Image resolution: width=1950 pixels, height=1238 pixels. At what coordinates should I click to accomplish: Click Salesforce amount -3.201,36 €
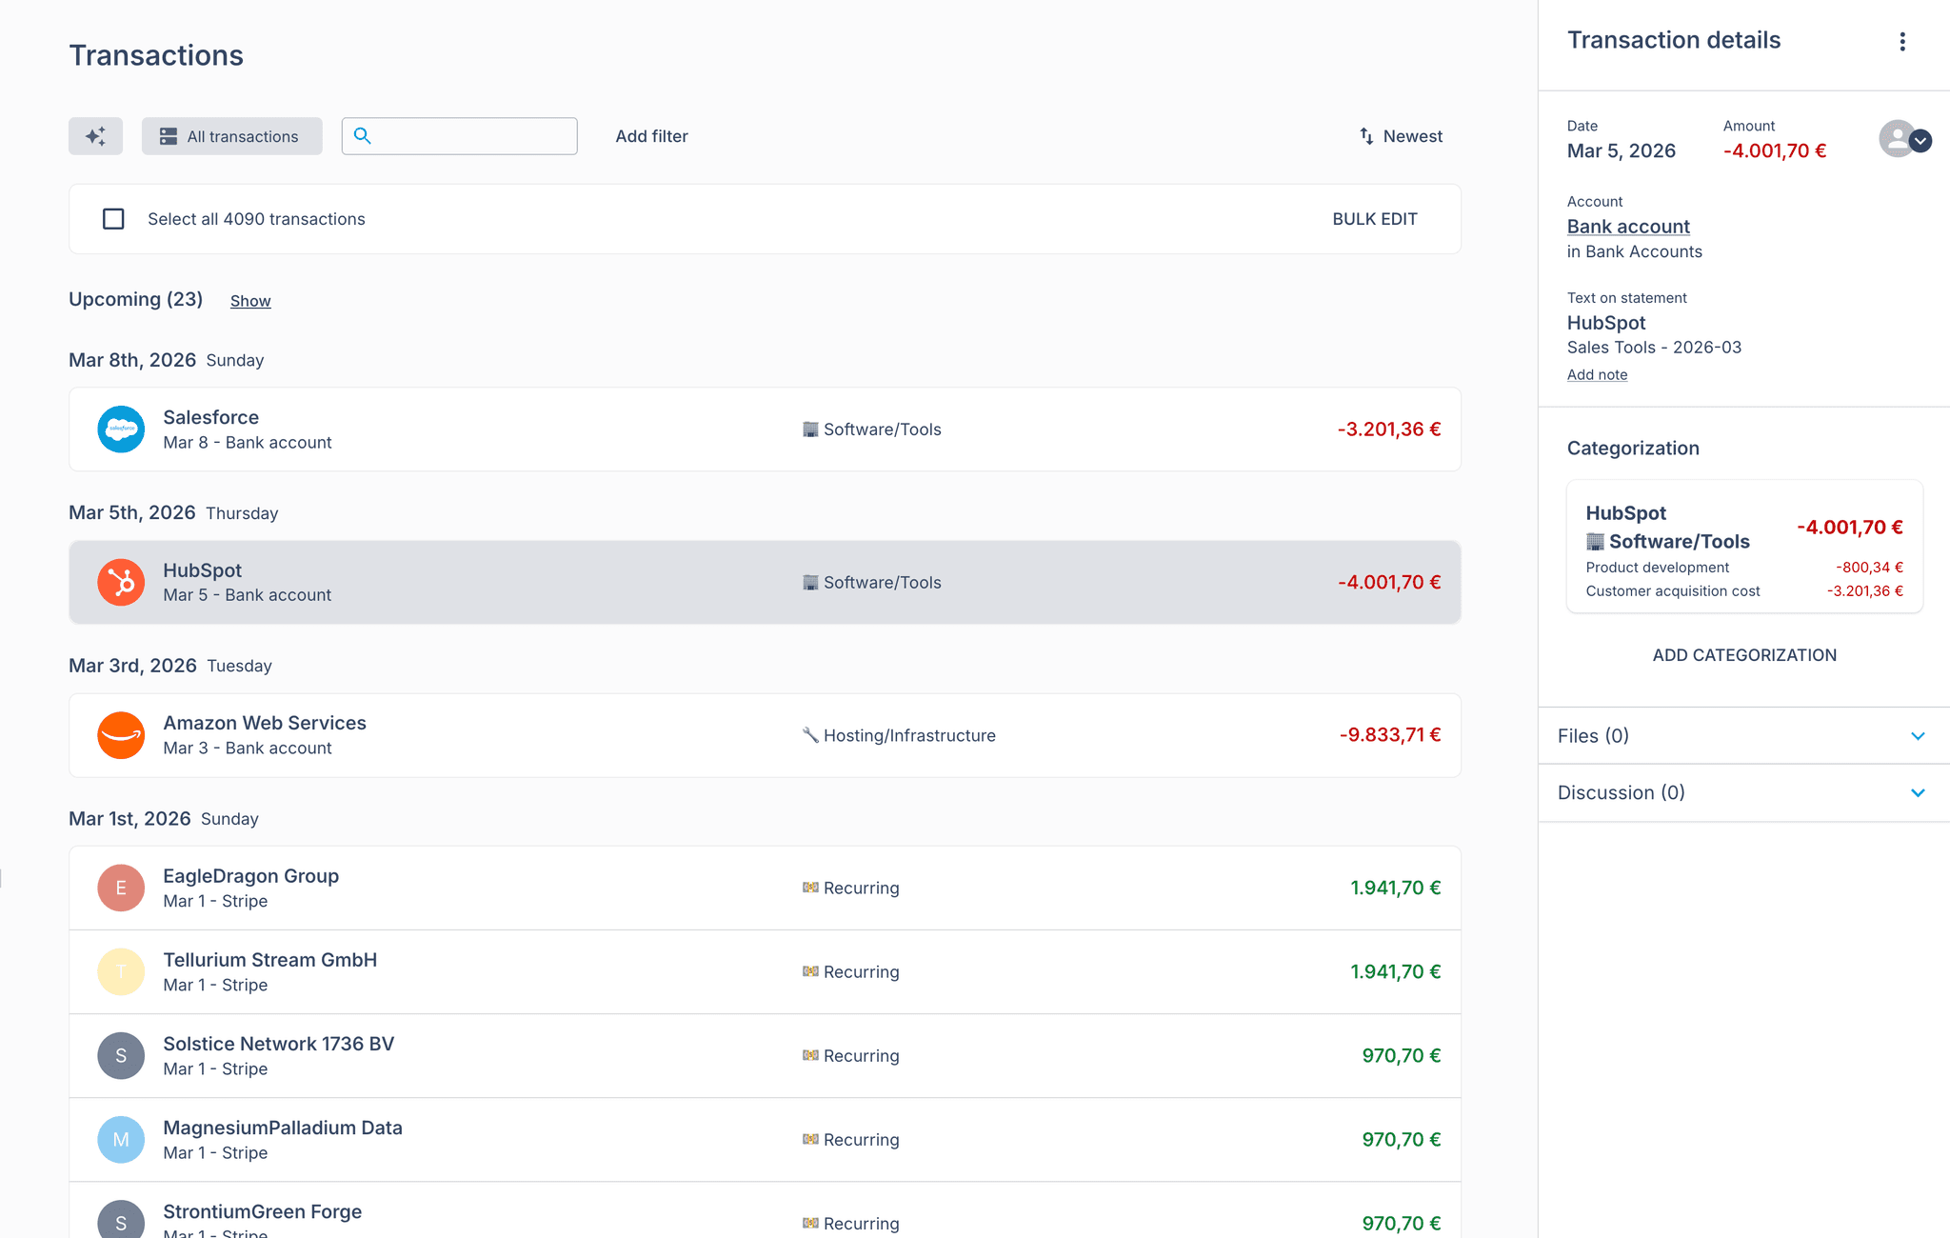coord(1389,429)
